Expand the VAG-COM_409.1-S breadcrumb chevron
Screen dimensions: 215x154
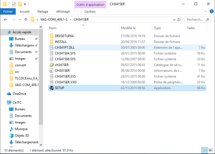(x=70, y=20)
